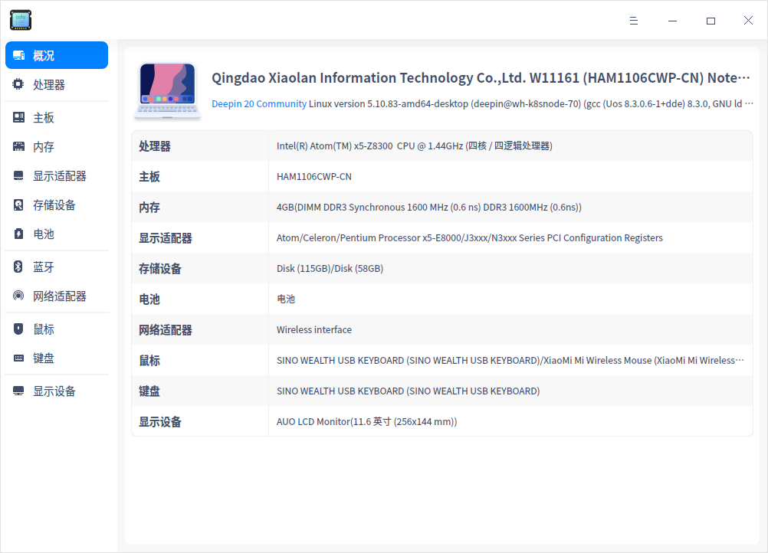Click the 显示适配器 graphics card icon
This screenshot has width=768, height=553.
click(18, 175)
